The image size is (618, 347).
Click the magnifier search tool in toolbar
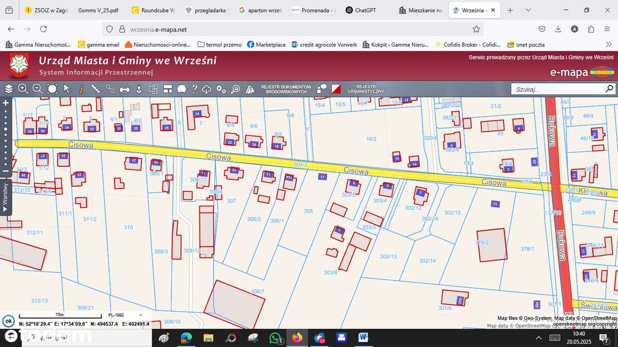pos(236,89)
